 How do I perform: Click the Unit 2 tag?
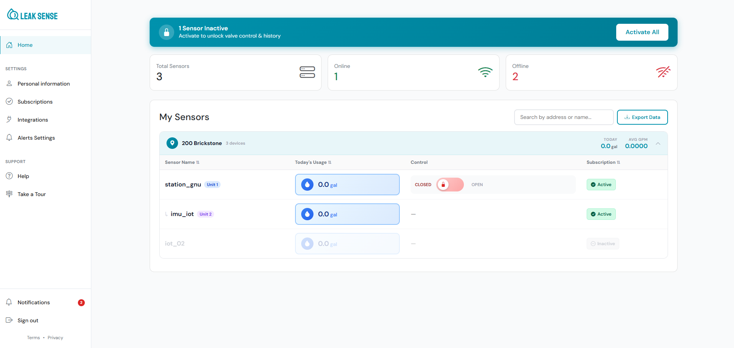coord(205,214)
